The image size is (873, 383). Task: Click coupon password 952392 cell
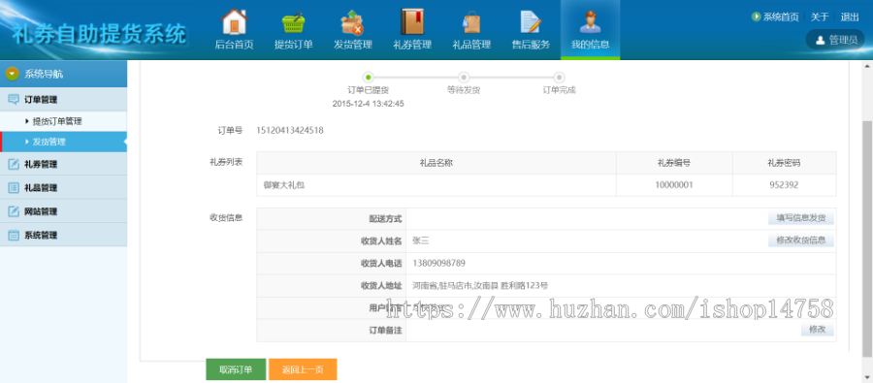784,185
